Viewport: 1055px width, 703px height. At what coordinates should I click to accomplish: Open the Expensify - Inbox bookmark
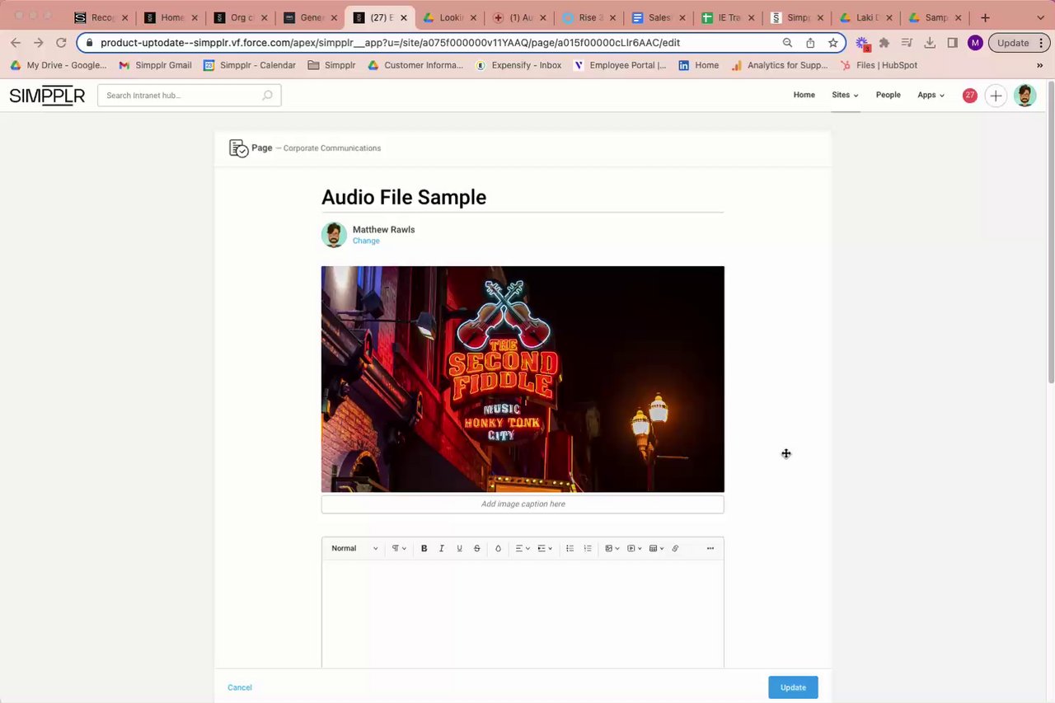pos(518,65)
